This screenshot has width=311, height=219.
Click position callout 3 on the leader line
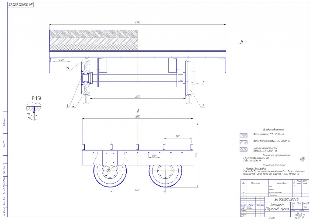67,106
